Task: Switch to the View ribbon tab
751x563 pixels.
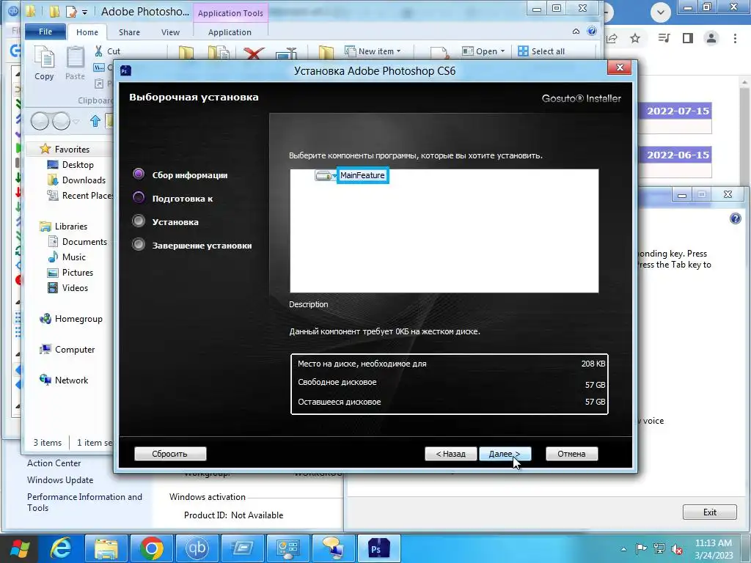Action: (170, 32)
